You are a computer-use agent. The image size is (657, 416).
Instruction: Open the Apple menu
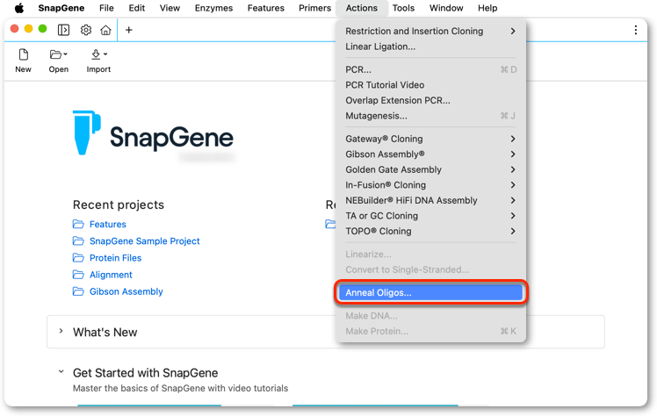coord(19,8)
